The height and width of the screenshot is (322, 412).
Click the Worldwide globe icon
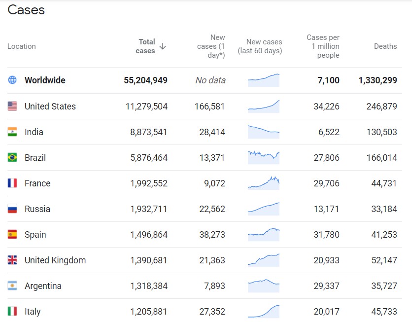(12, 80)
